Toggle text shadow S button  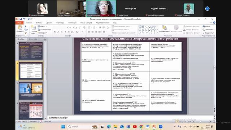[65, 32]
